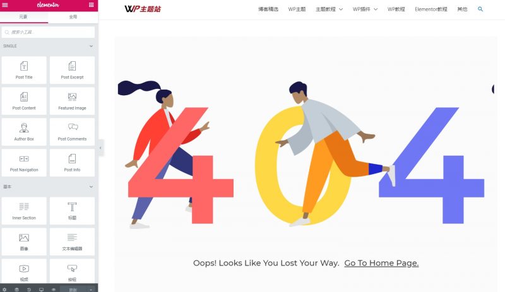Open page settings gear in bottom bar
Image resolution: width=505 pixels, height=292 pixels.
point(4,289)
